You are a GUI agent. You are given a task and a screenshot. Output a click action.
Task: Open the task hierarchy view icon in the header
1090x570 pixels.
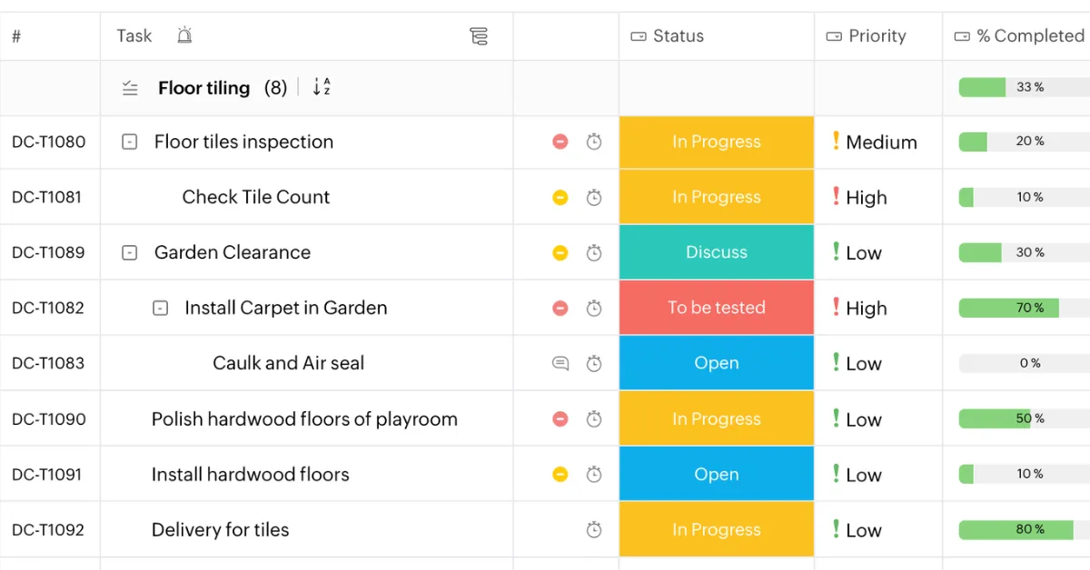coord(480,36)
